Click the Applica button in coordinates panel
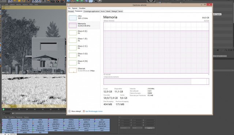 tap(150, 128)
